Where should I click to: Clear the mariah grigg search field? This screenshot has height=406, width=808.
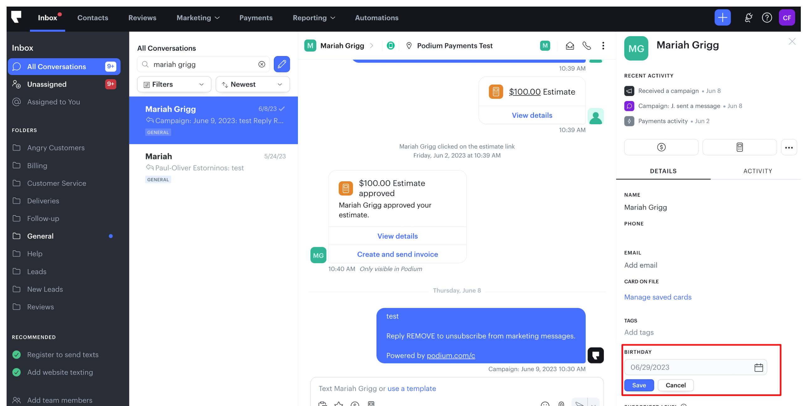262,64
